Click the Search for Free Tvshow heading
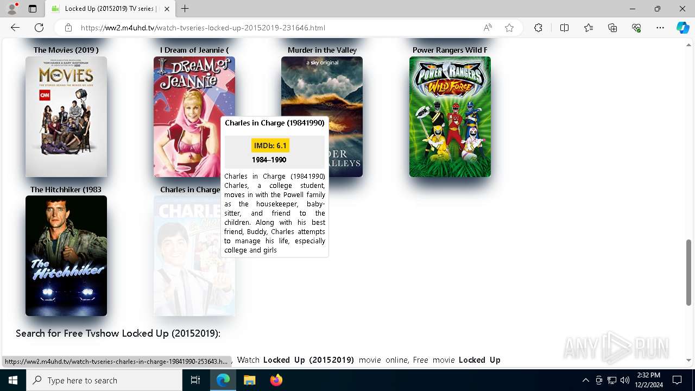 tap(118, 333)
